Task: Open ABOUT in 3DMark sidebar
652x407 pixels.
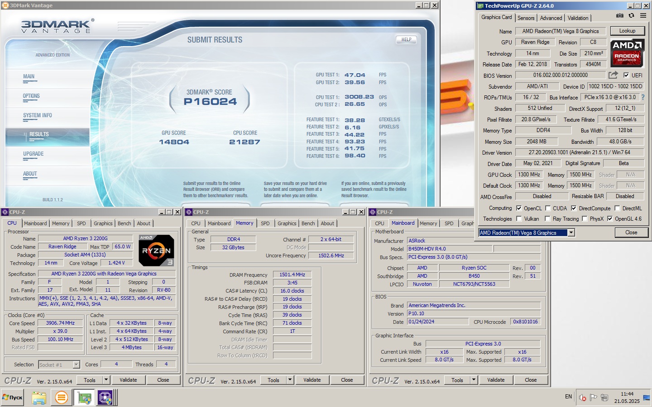Action: (x=30, y=174)
